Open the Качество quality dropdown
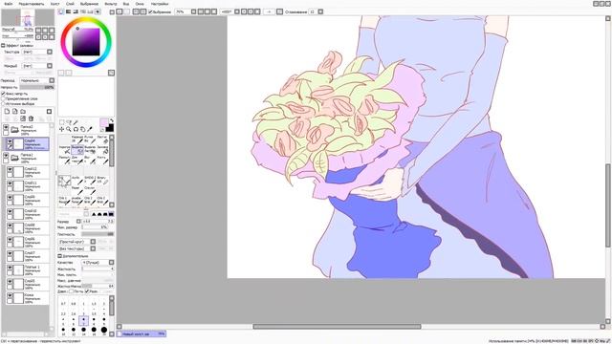Viewport: 612px width, 344px height. [x=98, y=263]
